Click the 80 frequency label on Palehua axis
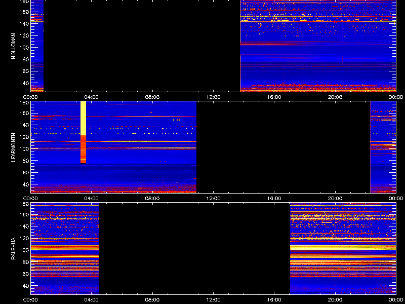 click(26, 262)
